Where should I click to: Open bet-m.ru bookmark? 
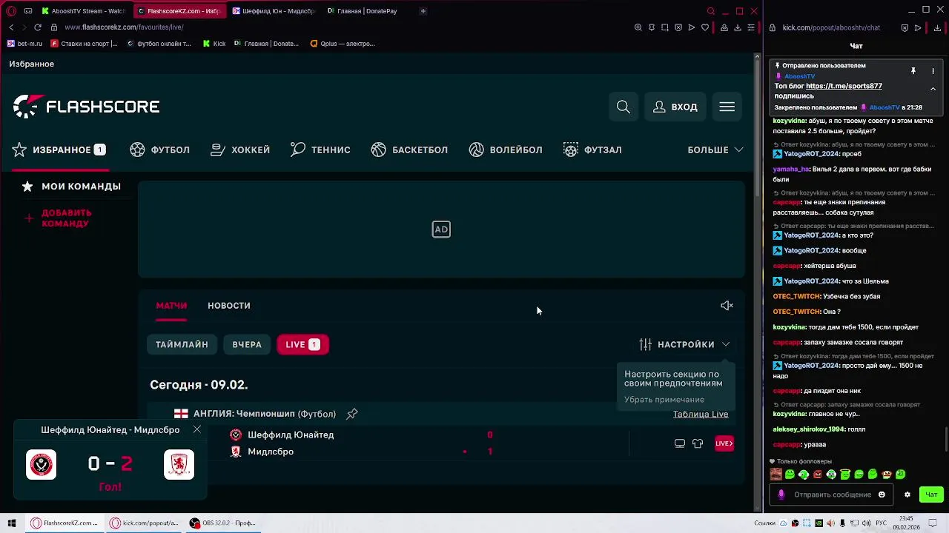(x=24, y=44)
